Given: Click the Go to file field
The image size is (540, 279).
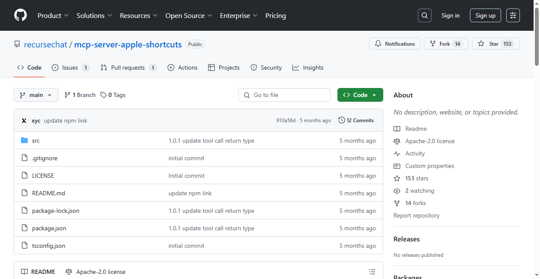Looking at the screenshot, I should click(x=284, y=95).
